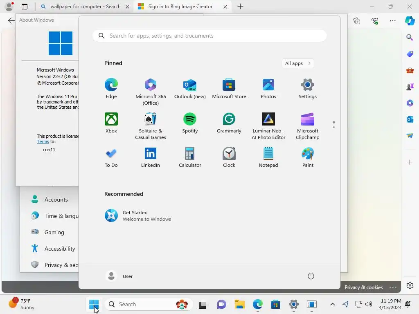Add a site with sidebar plus
Image resolution: width=419 pixels, height=314 pixels.
click(x=410, y=162)
